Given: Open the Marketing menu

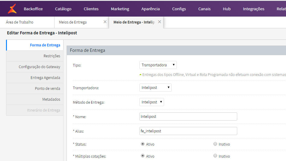Looking at the screenshot, I should (x=120, y=9).
